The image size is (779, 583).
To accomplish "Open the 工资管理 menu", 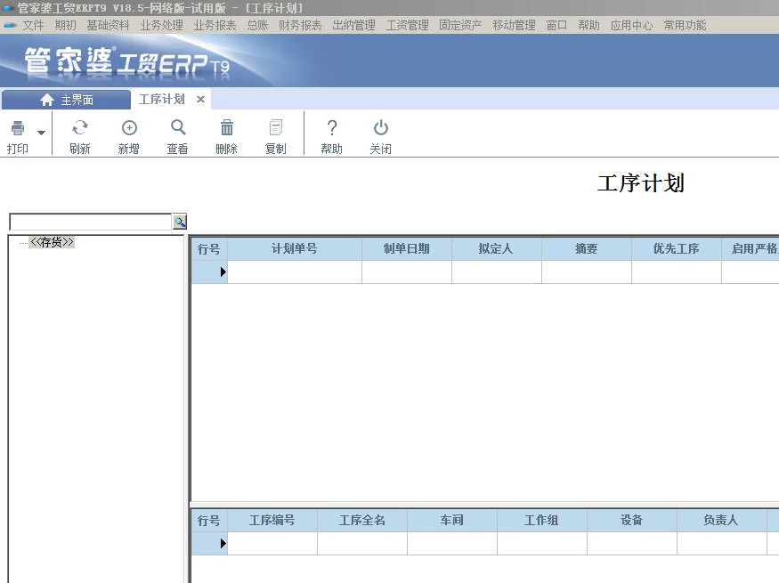I will coord(408,25).
